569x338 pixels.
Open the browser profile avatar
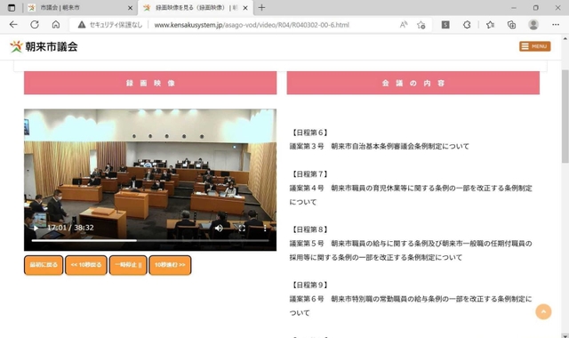[x=533, y=25]
